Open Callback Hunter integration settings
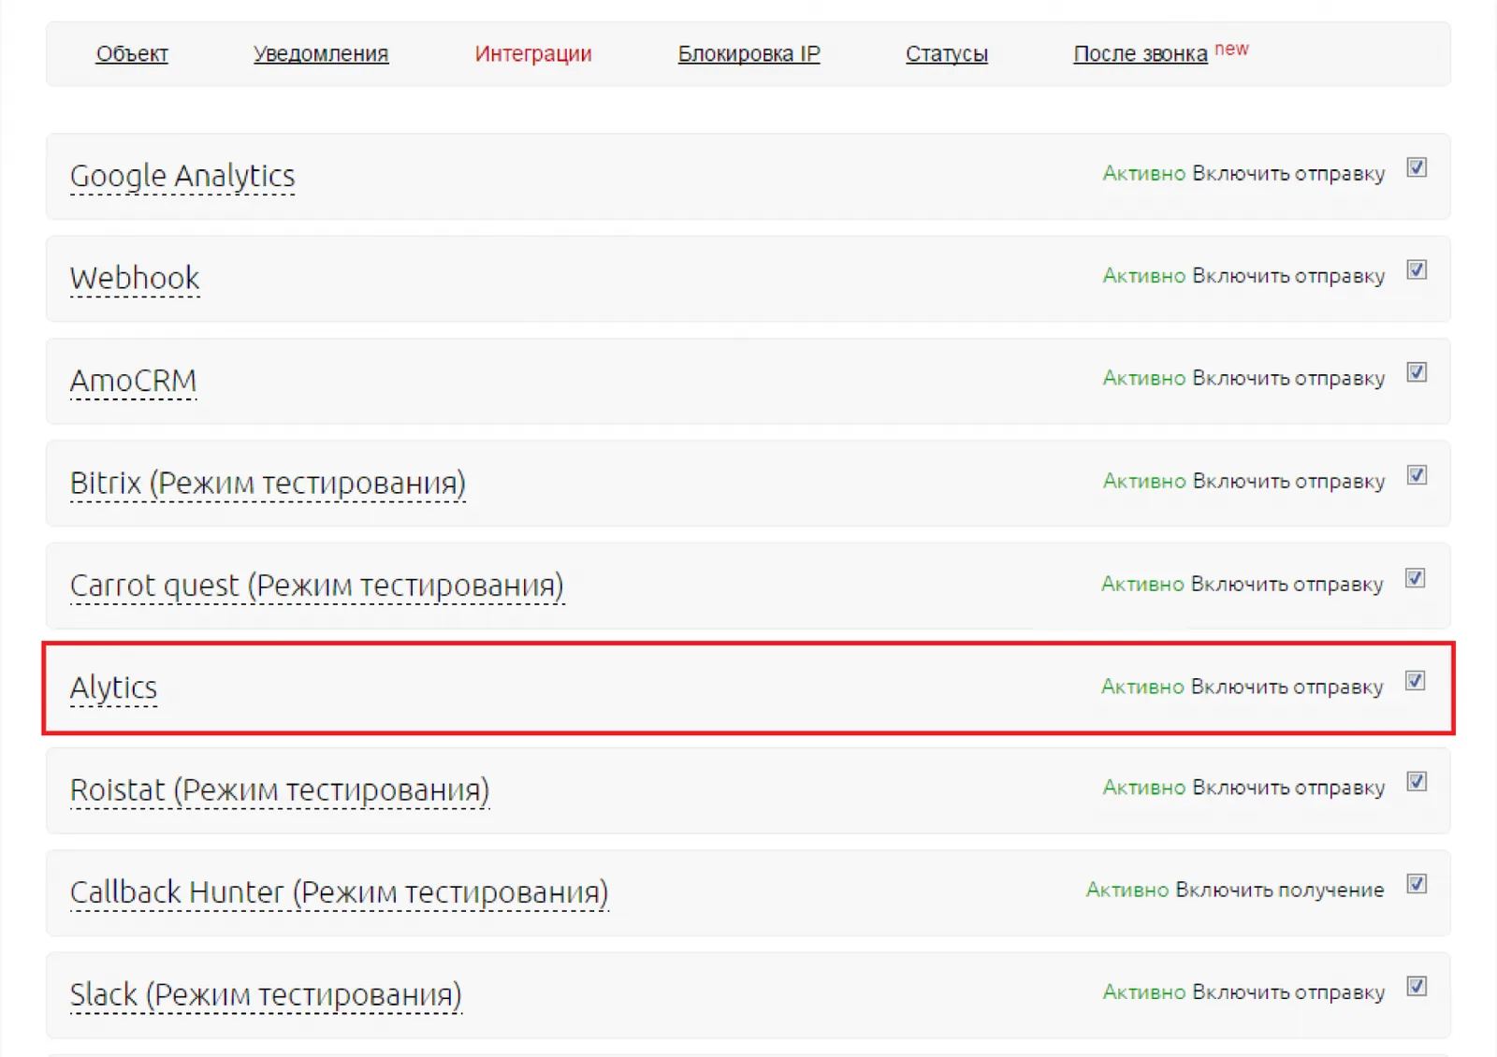Image resolution: width=1497 pixels, height=1057 pixels. click(x=339, y=892)
